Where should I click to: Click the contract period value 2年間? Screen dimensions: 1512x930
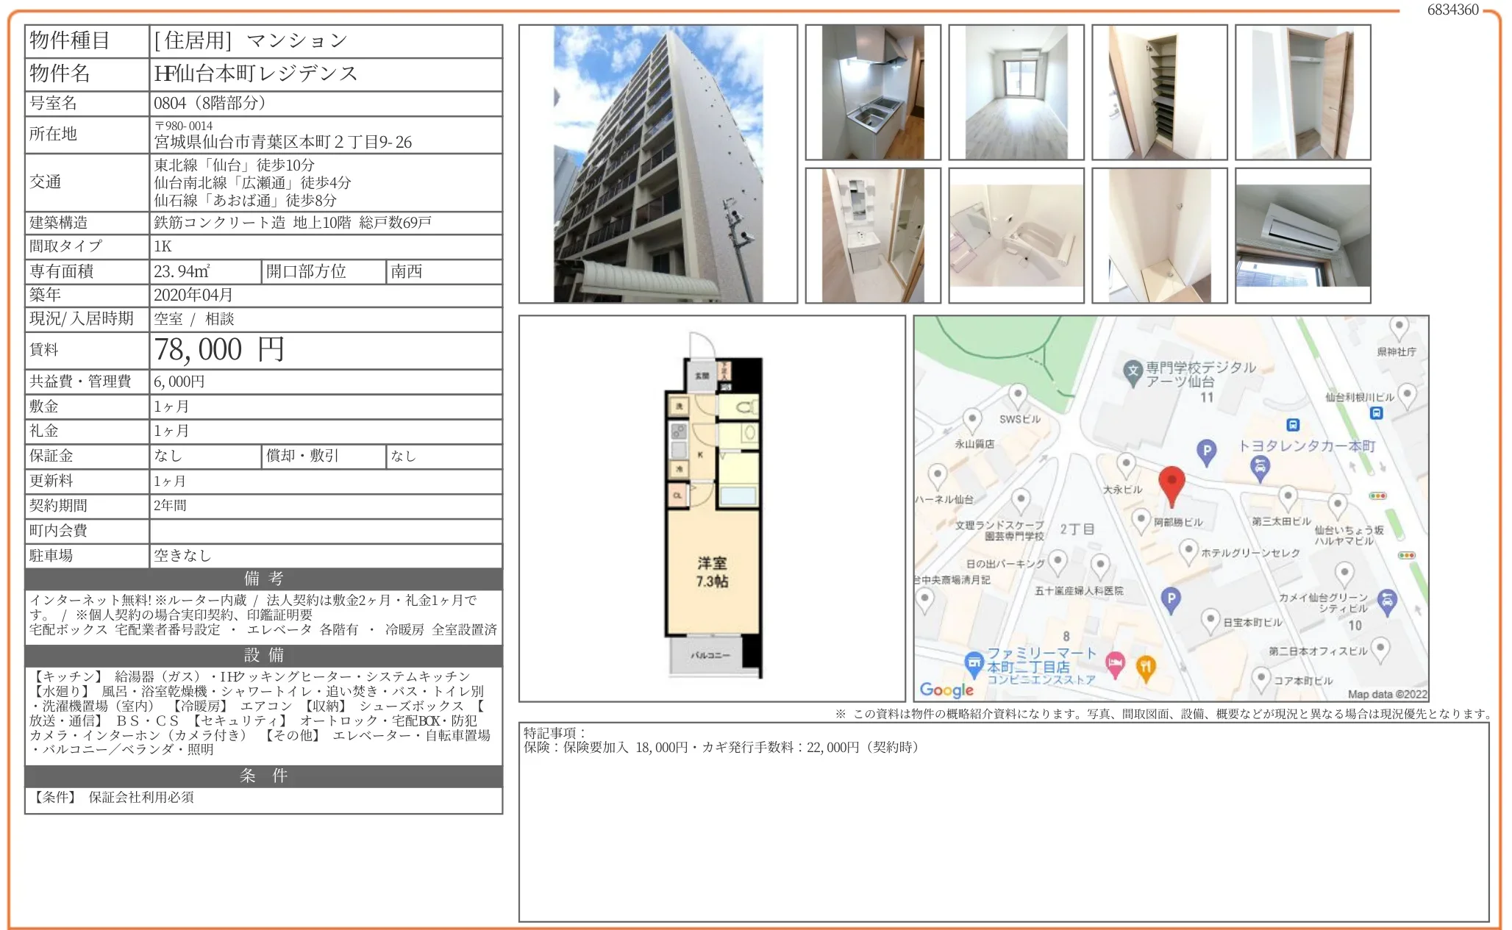(x=170, y=506)
